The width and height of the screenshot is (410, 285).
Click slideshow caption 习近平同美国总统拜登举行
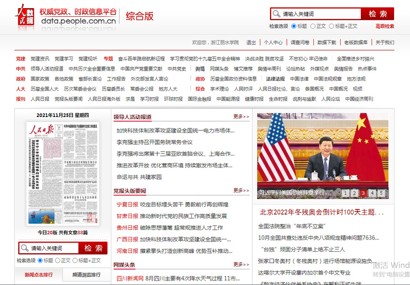(x=294, y=193)
